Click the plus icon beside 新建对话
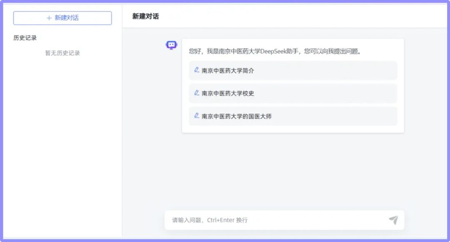Viewport: 450px width, 242px height. pyautogui.click(x=49, y=18)
